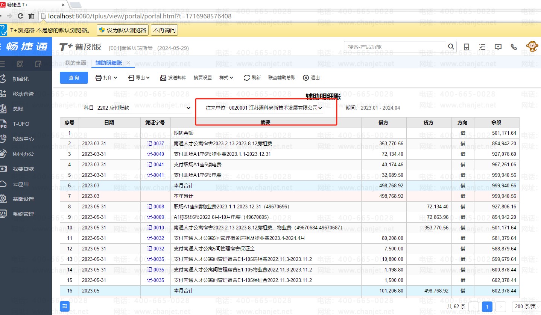Click the monkey avatar icon
The image size is (541, 315).
pyautogui.click(x=532, y=47)
